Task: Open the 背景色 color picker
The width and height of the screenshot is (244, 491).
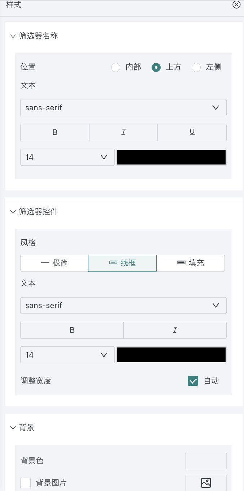Action: (206, 461)
